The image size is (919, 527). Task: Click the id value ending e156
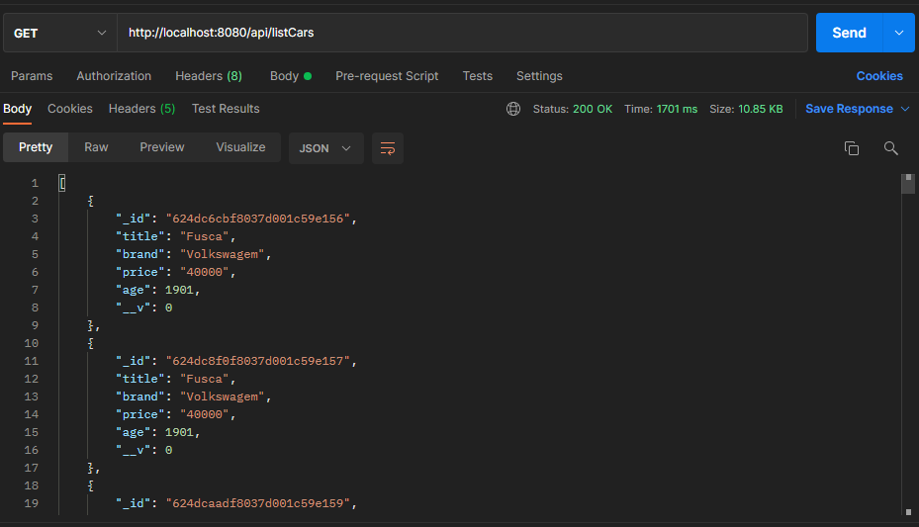(258, 219)
